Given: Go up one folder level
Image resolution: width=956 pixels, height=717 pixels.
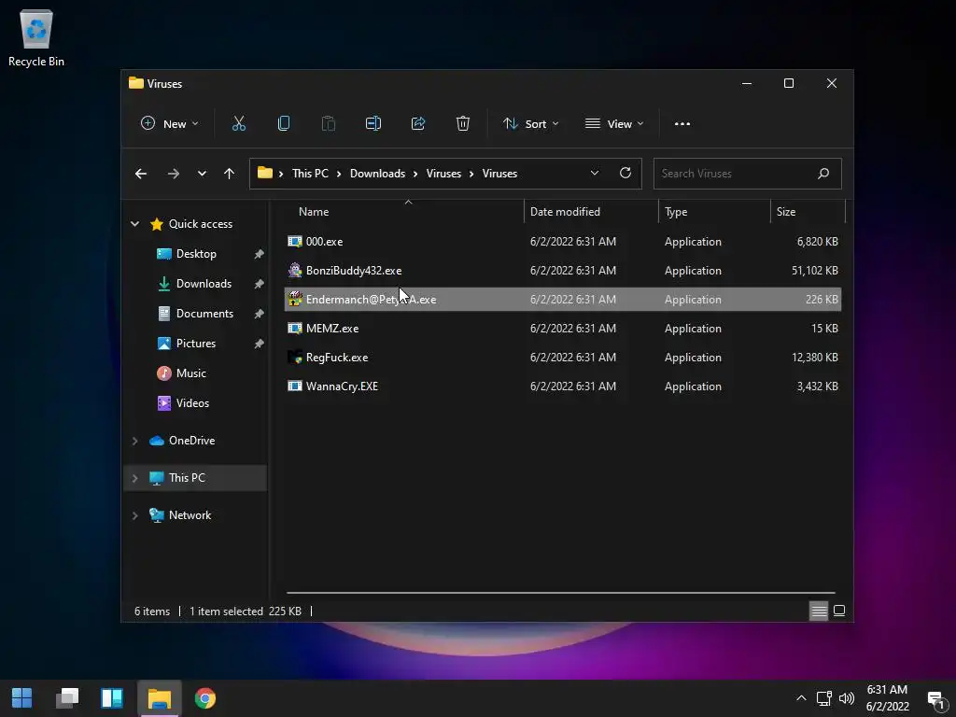Looking at the screenshot, I should (230, 174).
